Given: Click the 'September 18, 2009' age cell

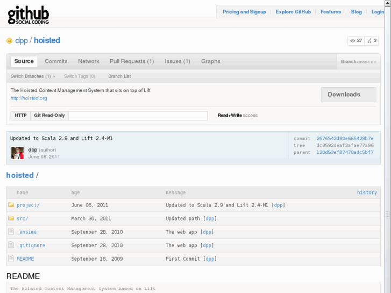Looking at the screenshot, I should 97,259.
